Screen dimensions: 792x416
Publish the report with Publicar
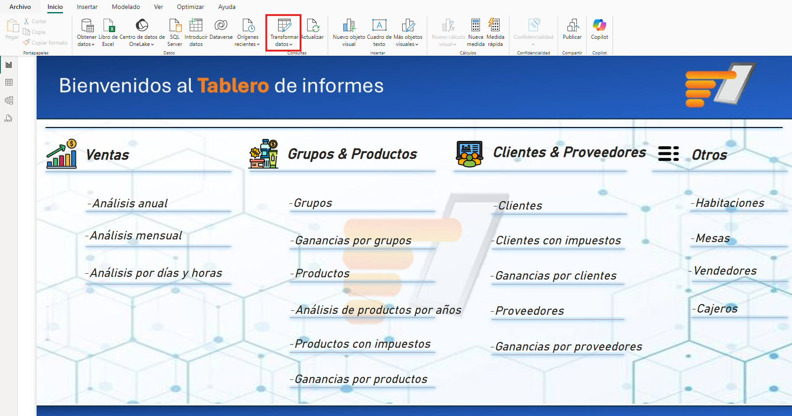572,32
